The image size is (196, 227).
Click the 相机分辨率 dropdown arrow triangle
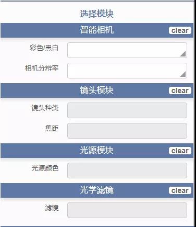[x=183, y=74]
